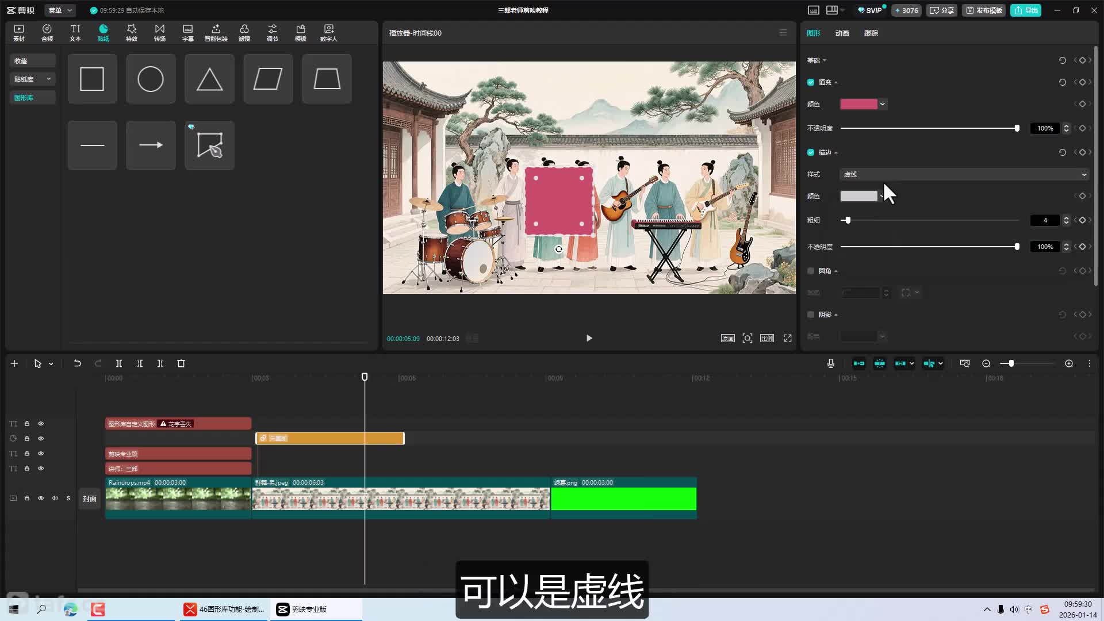Open the 特效 effects panel
1104x621 pixels.
click(x=132, y=33)
